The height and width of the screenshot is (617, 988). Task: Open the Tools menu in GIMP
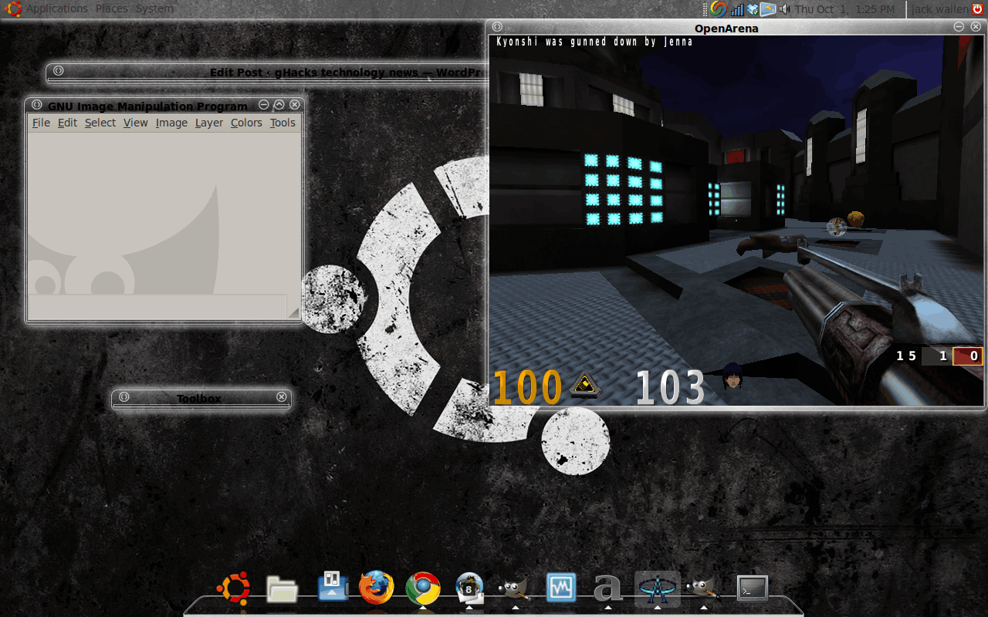click(283, 123)
